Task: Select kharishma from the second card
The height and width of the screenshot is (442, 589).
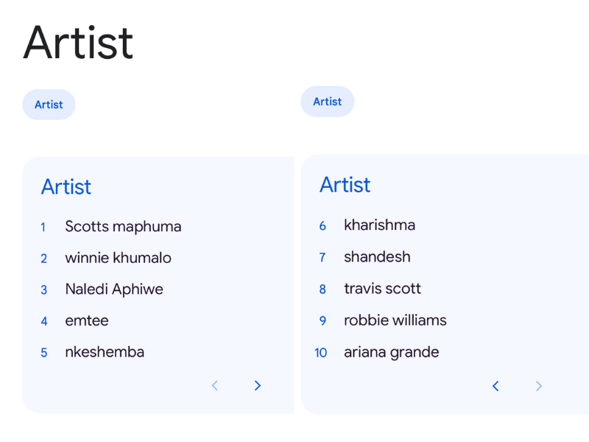Action: pos(379,225)
